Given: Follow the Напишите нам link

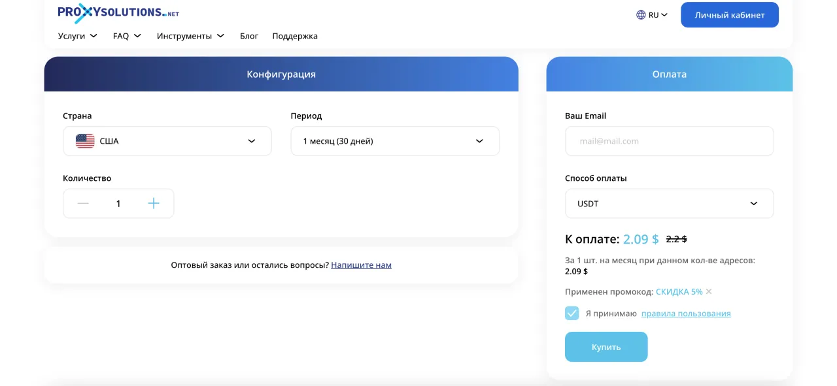Looking at the screenshot, I should [x=361, y=265].
